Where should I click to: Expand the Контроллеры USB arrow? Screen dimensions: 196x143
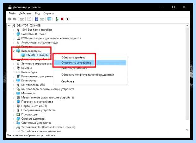[x=14, y=85]
